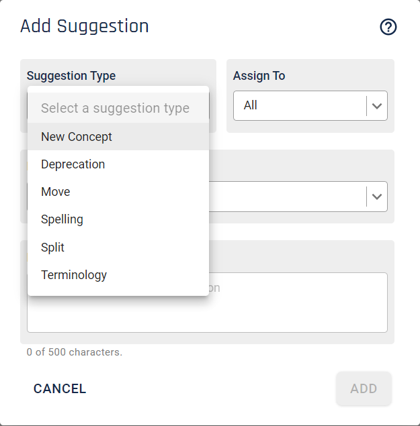Image resolution: width=420 pixels, height=426 pixels.
Task: Choose New Concept from suggestion types
Action: point(118,136)
